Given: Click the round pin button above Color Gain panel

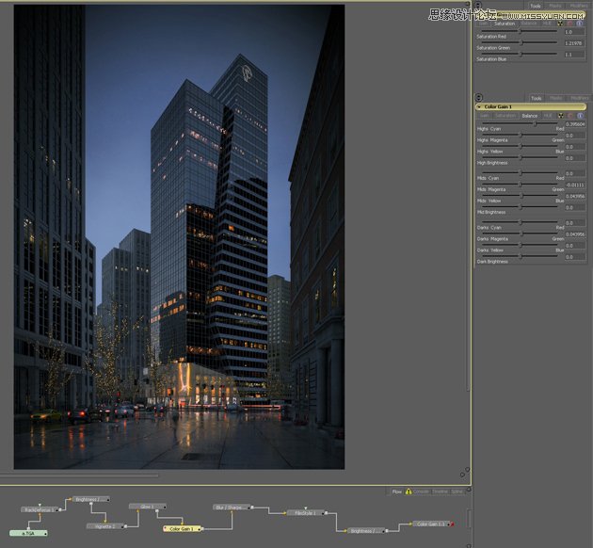Looking at the screenshot, I should click(x=478, y=97).
